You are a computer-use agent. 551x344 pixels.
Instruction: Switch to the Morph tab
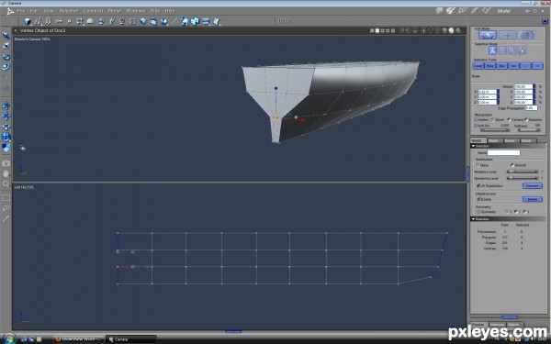pos(494,140)
